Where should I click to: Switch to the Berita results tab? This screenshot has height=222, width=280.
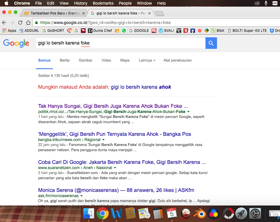(65, 60)
